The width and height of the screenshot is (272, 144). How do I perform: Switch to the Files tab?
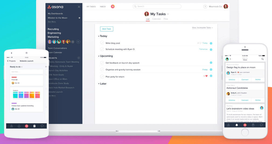tap(166, 19)
